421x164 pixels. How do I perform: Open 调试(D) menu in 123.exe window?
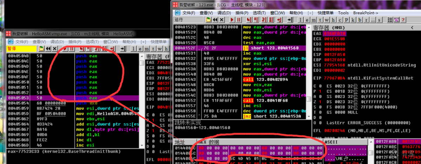(224, 13)
